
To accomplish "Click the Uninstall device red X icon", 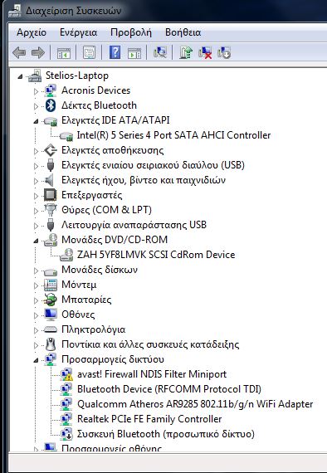I will click(x=205, y=52).
